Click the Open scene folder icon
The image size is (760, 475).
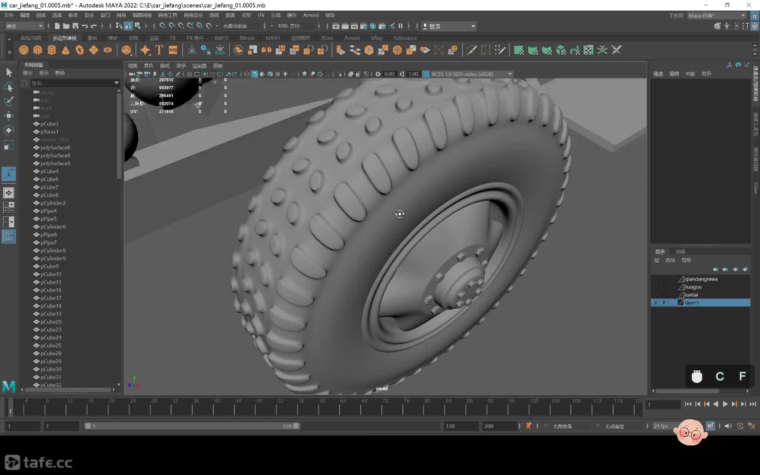pos(66,26)
